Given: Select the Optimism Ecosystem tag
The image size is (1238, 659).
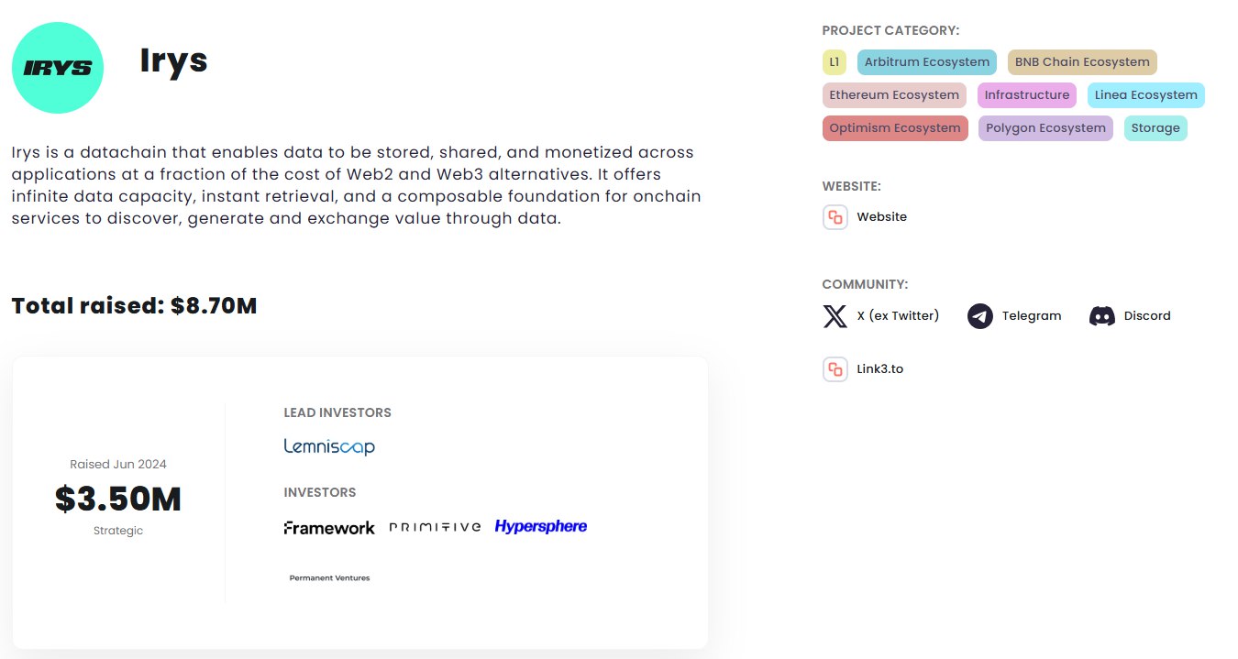Looking at the screenshot, I should [x=895, y=128].
